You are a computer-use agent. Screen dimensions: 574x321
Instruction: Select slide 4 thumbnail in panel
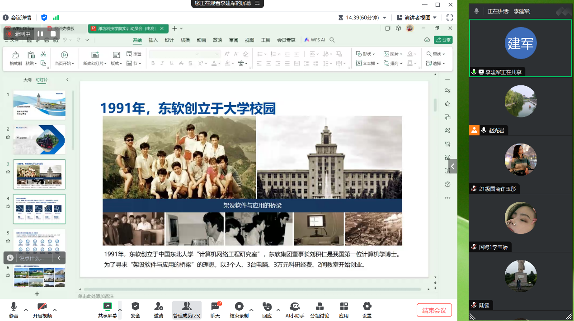point(39,209)
